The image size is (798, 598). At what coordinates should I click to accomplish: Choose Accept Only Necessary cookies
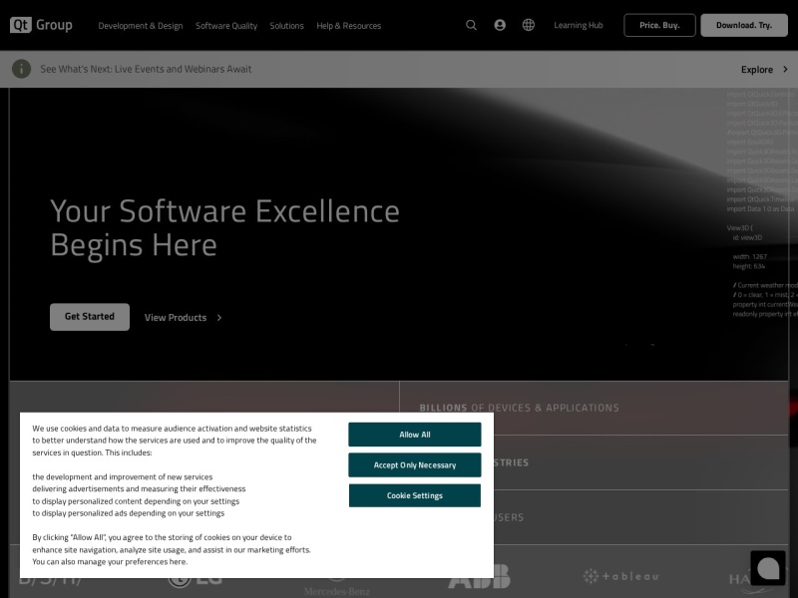[x=415, y=464]
